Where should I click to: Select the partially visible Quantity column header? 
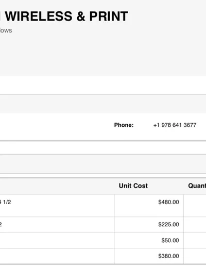[197, 186]
